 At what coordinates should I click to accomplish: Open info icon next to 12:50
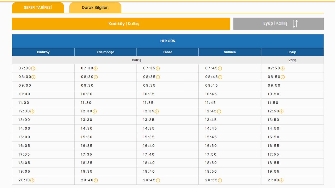pyautogui.click(x=281, y=111)
